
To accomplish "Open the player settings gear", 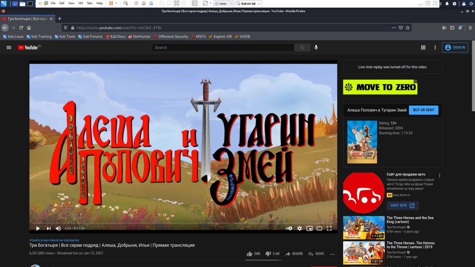I will [299, 228].
